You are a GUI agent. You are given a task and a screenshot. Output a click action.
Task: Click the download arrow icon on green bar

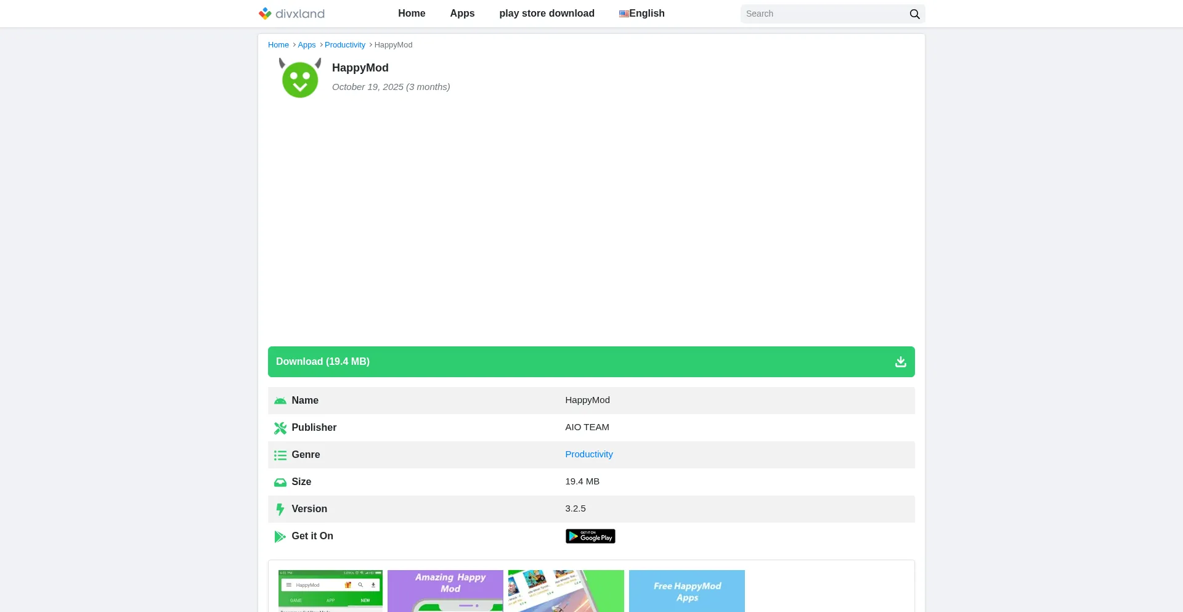point(900,362)
